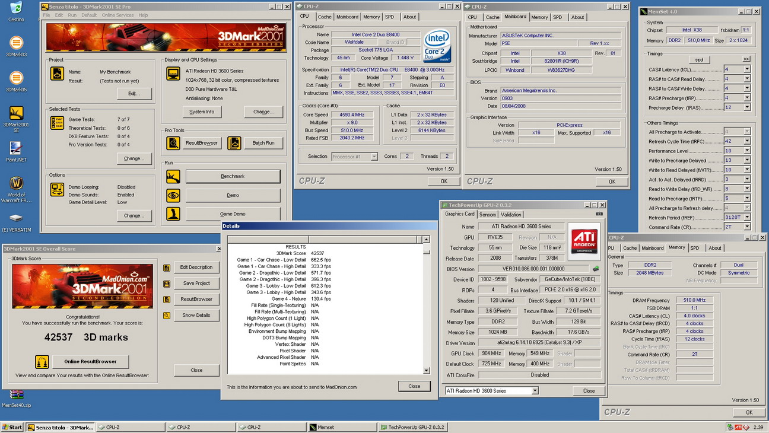Click the icon beside the Game Demo button
Screen dimensions: 769x433
pos(173,214)
